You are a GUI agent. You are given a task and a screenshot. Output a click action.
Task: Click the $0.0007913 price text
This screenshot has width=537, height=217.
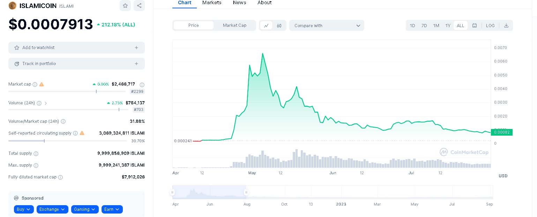pyautogui.click(x=51, y=24)
